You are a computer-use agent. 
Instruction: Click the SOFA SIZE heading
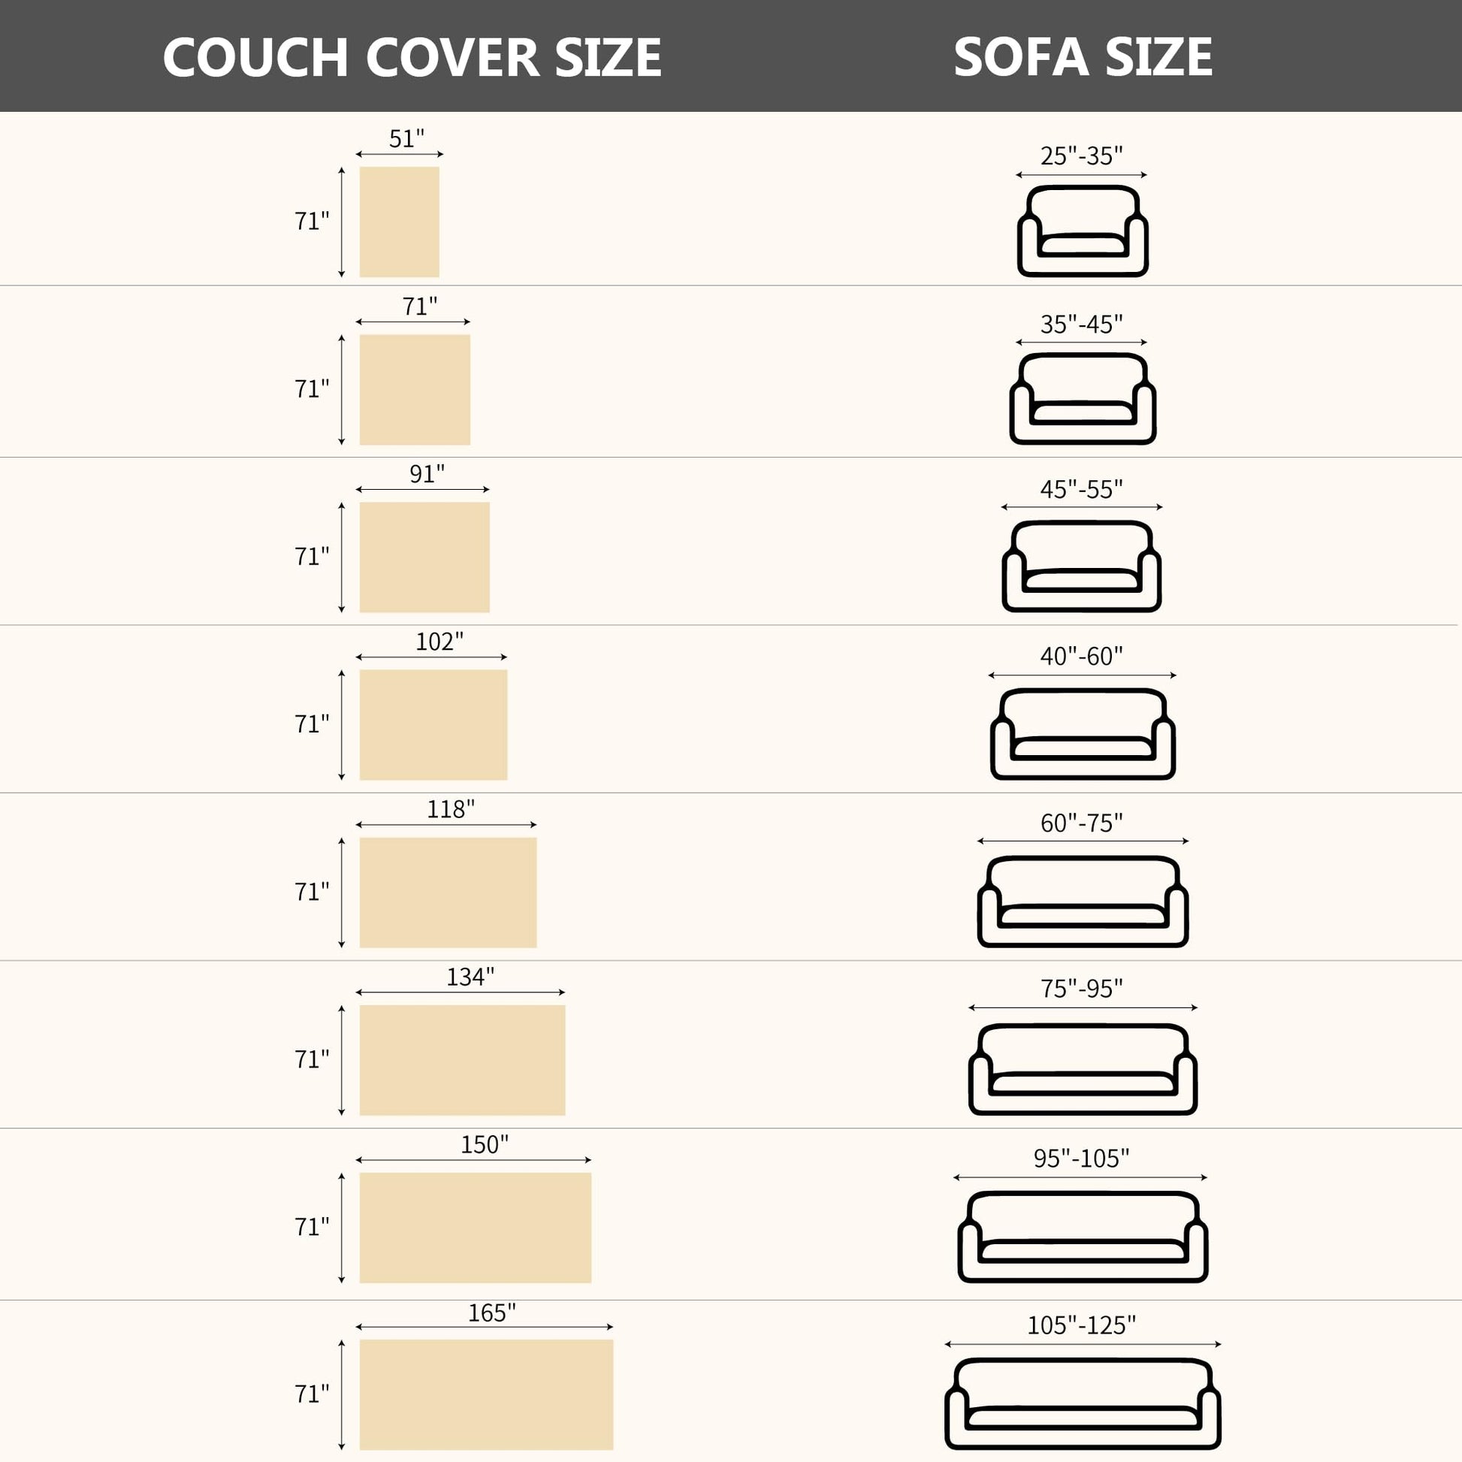(1083, 57)
